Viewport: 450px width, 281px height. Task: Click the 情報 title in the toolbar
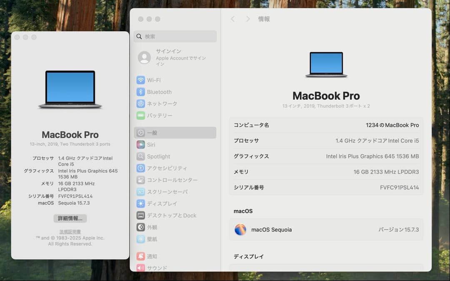pyautogui.click(x=264, y=19)
